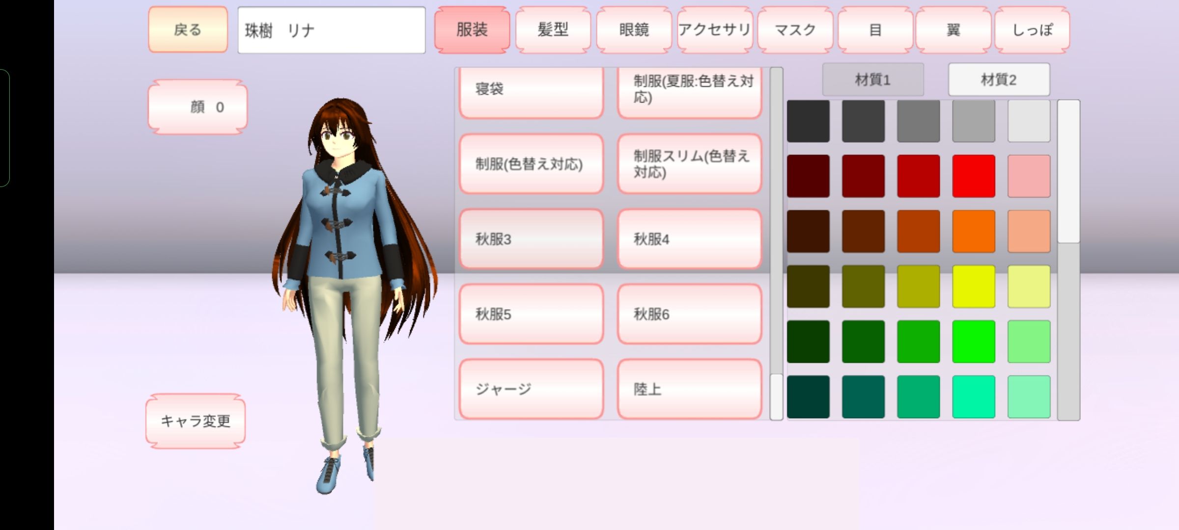1179x530 pixels.
Task: Select the マスク mask tab
Action: pyautogui.click(x=795, y=30)
